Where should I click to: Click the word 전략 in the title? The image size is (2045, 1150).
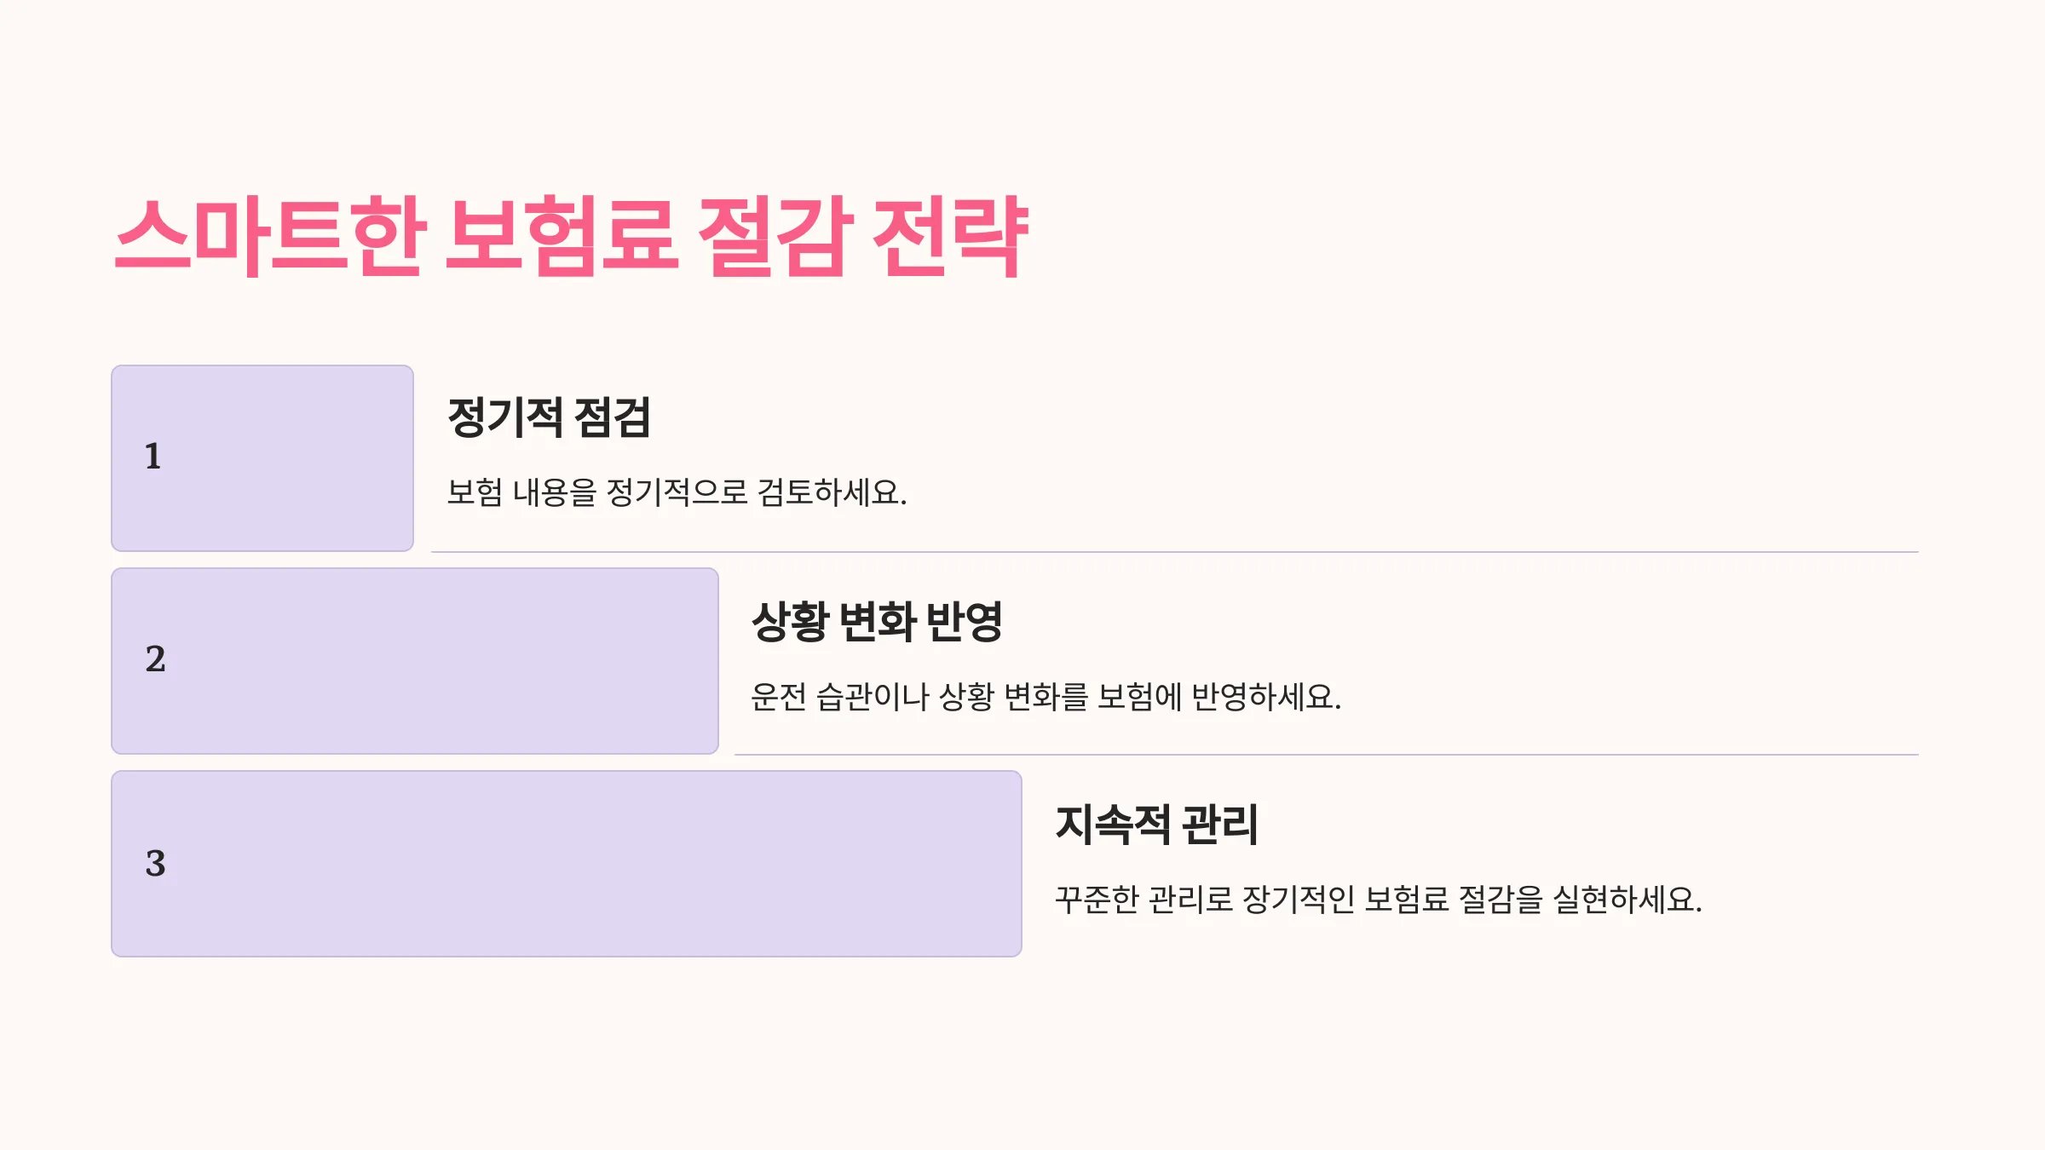(951, 236)
